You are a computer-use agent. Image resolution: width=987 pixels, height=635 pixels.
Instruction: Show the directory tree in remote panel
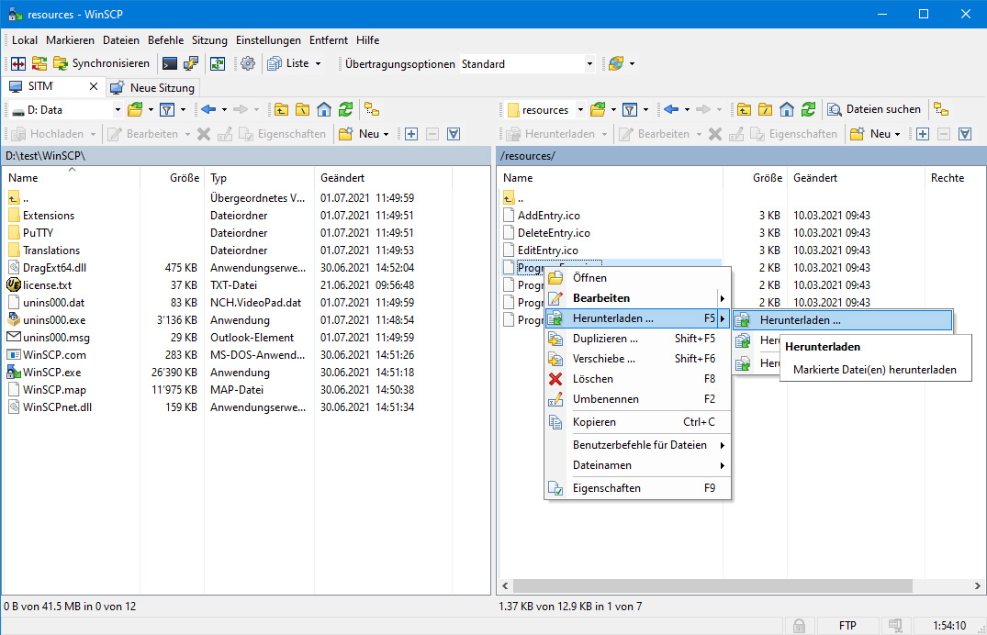[941, 110]
